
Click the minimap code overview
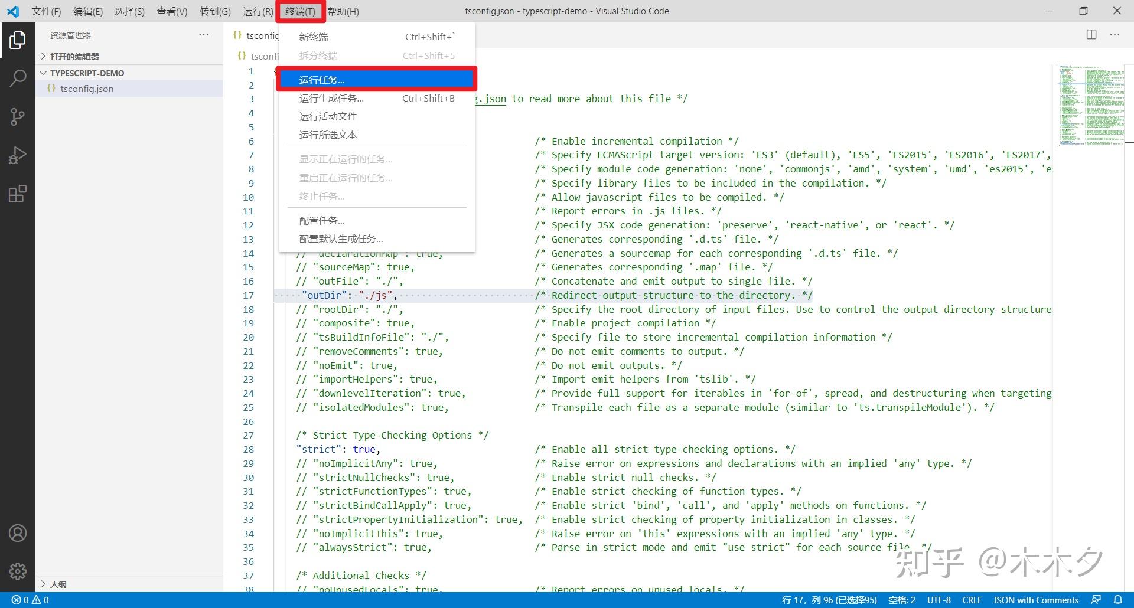pyautogui.click(x=1091, y=105)
